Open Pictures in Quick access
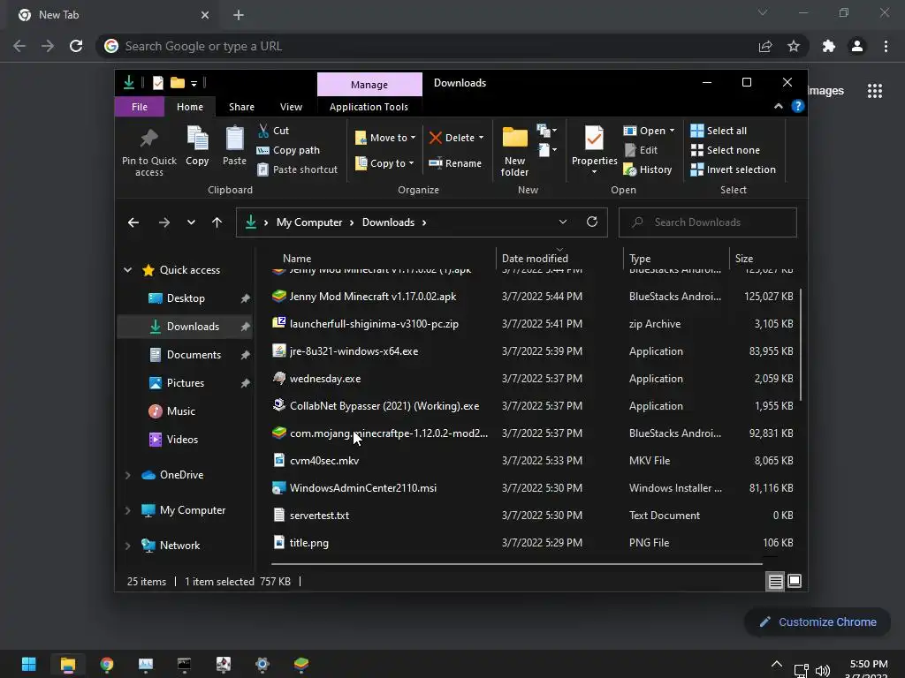 185,383
